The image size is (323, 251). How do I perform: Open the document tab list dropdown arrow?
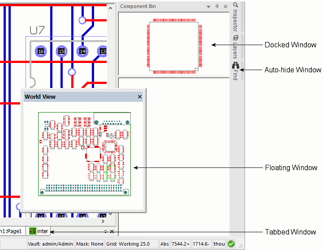(x=105, y=231)
